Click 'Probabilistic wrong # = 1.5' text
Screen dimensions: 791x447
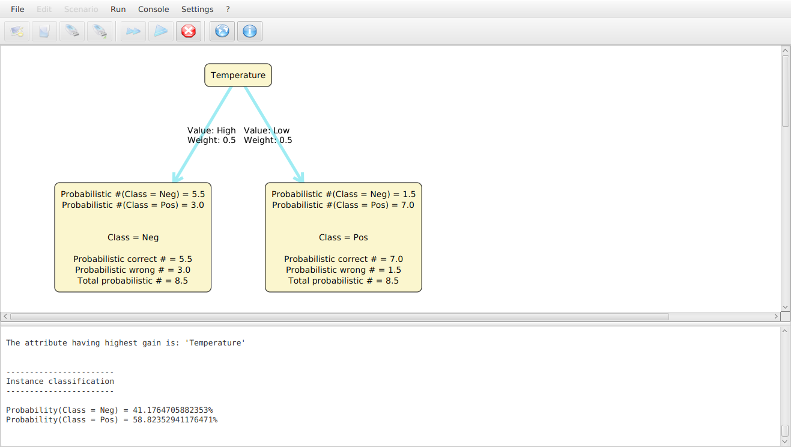coord(344,270)
